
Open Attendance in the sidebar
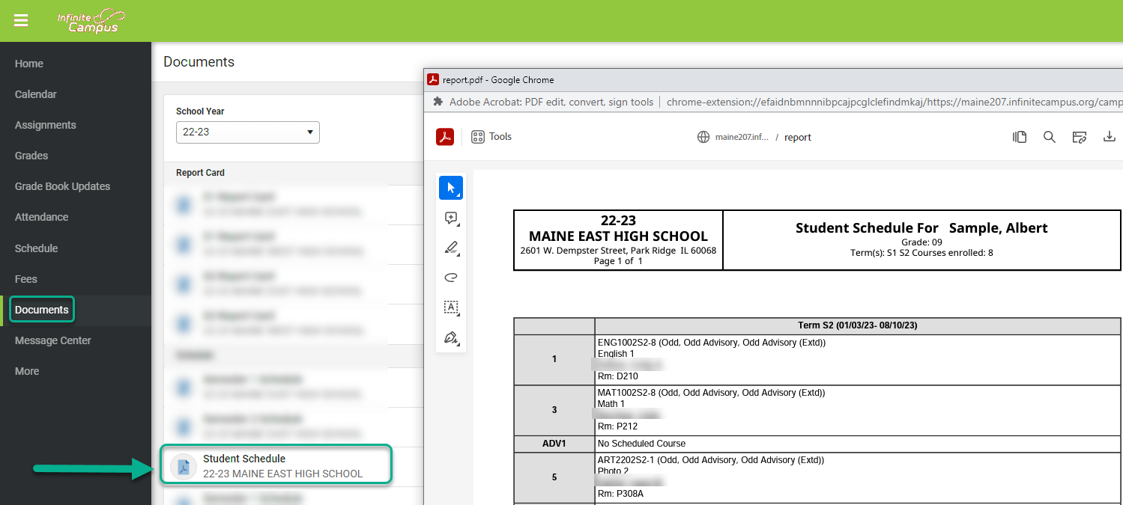point(41,217)
